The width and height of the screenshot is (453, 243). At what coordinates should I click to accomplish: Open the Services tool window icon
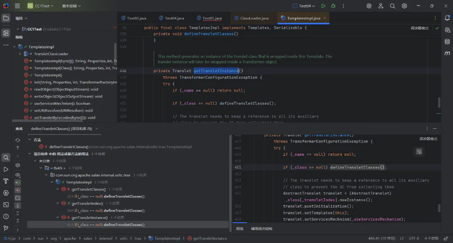click(6, 193)
